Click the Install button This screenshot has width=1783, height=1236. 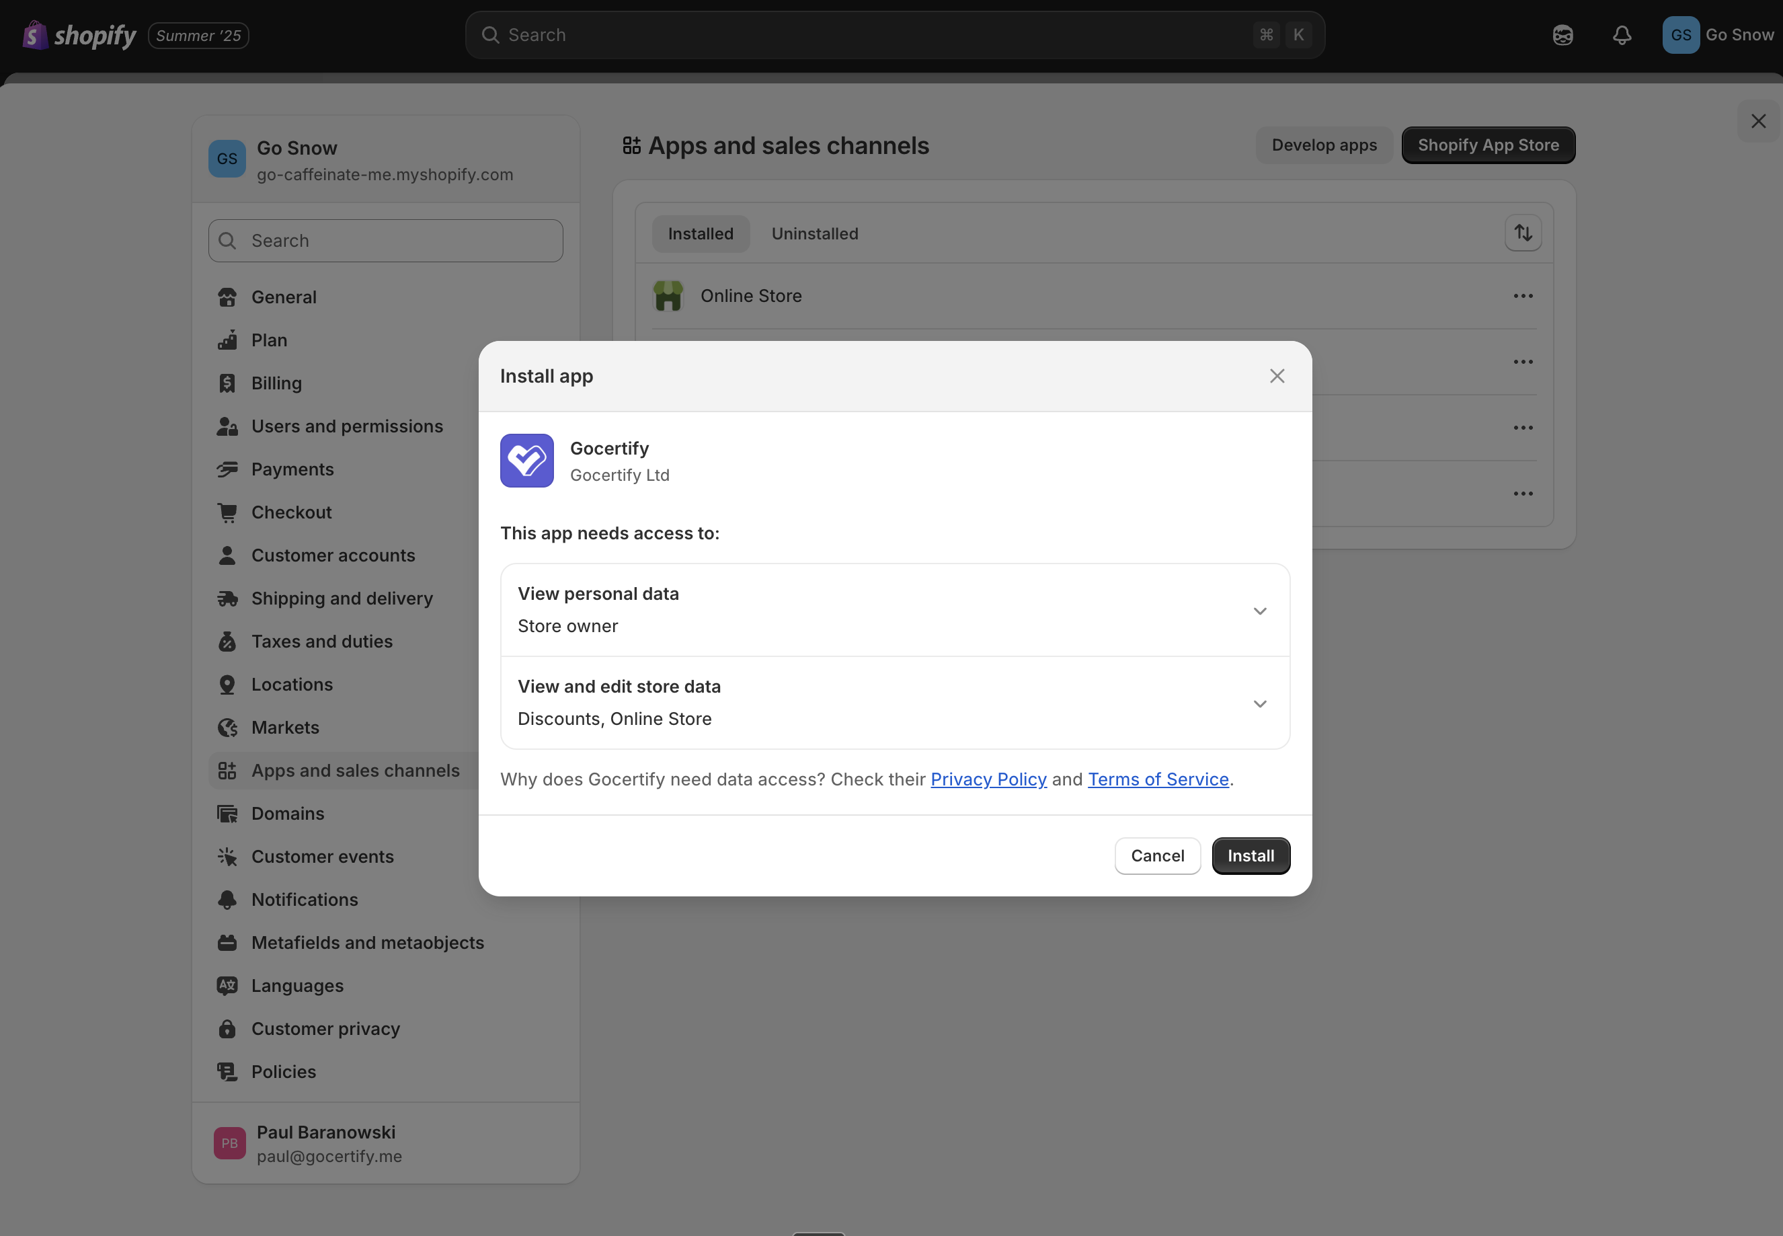[x=1251, y=856]
